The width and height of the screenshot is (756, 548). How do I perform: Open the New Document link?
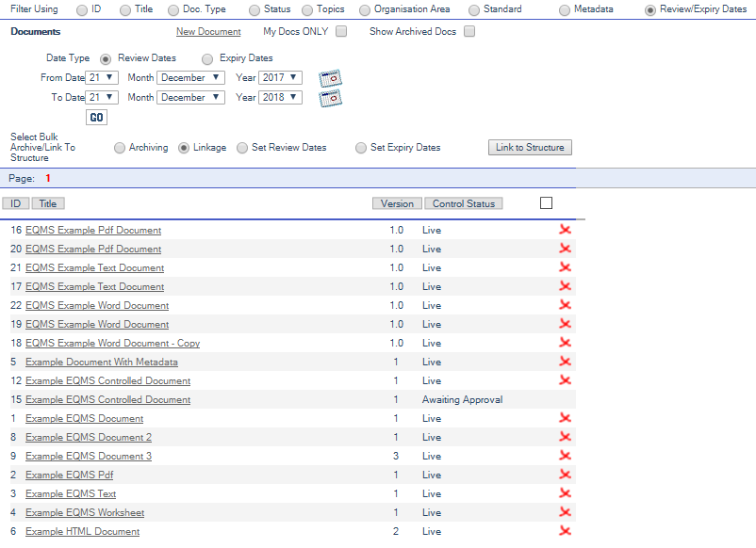208,32
